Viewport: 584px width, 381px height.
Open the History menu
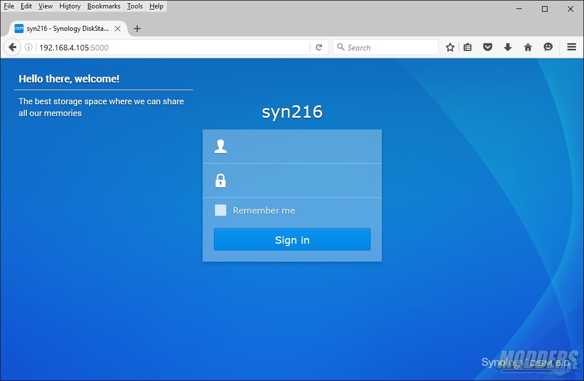pyautogui.click(x=69, y=6)
